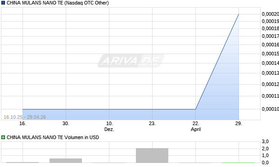Select the 23. date axis label
Image resolution: width=279 pixels, height=167 pixels.
pyautogui.click(x=152, y=123)
